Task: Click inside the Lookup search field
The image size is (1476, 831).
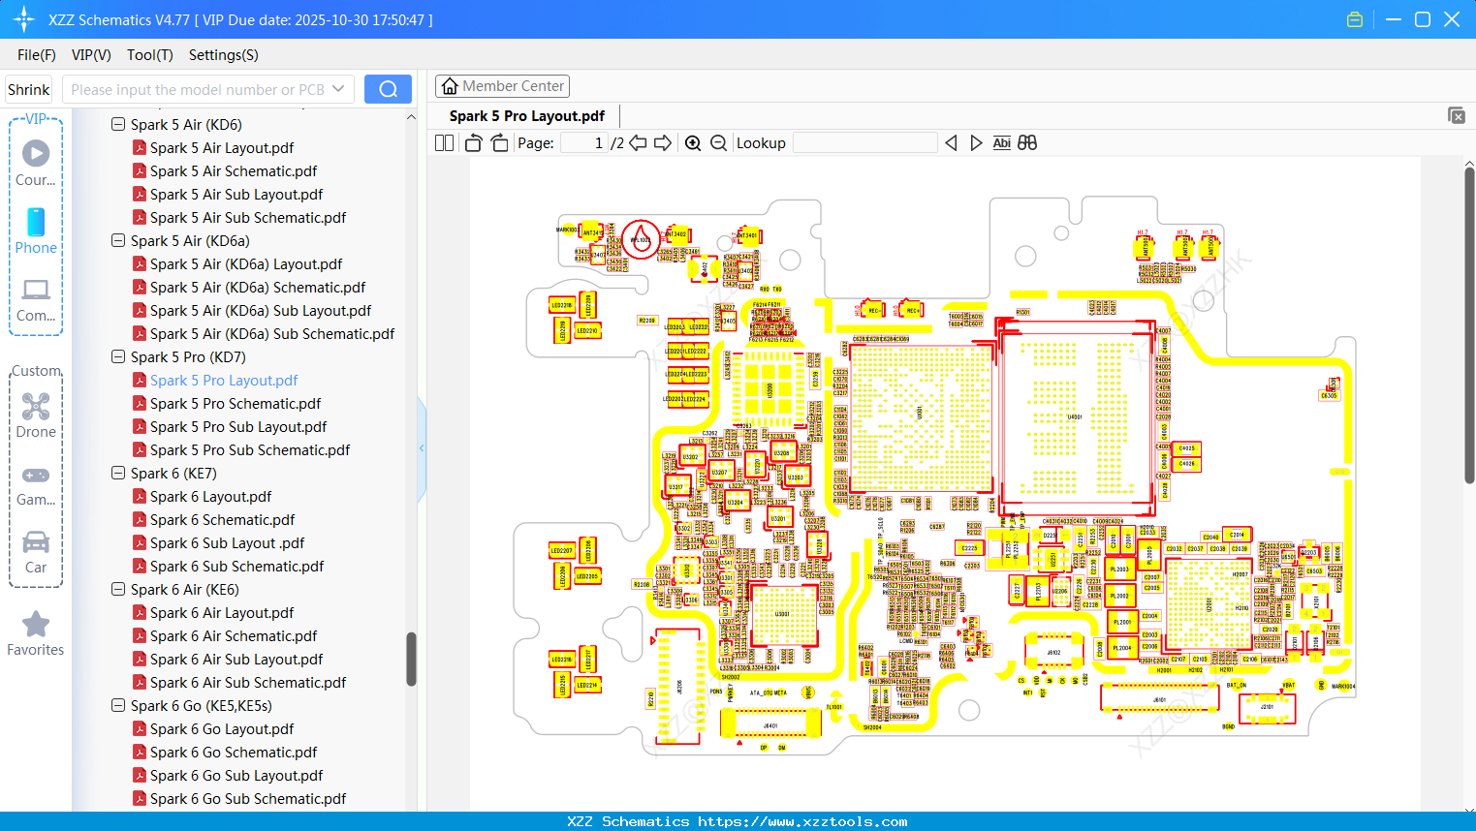Action: pos(865,142)
